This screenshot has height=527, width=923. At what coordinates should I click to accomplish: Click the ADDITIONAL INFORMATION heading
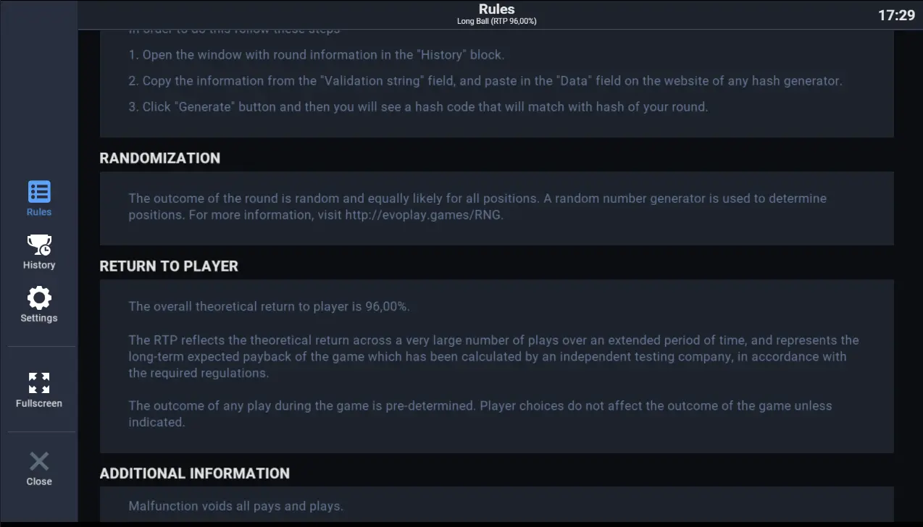point(195,473)
